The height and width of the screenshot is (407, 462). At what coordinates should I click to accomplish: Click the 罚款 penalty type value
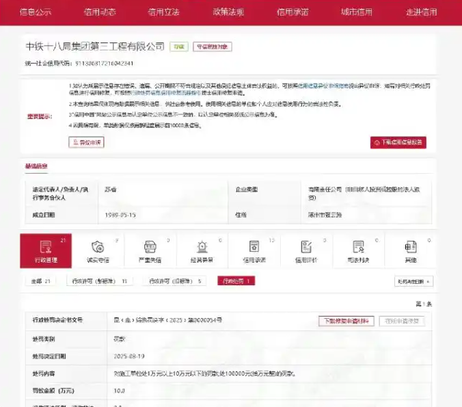click(120, 339)
